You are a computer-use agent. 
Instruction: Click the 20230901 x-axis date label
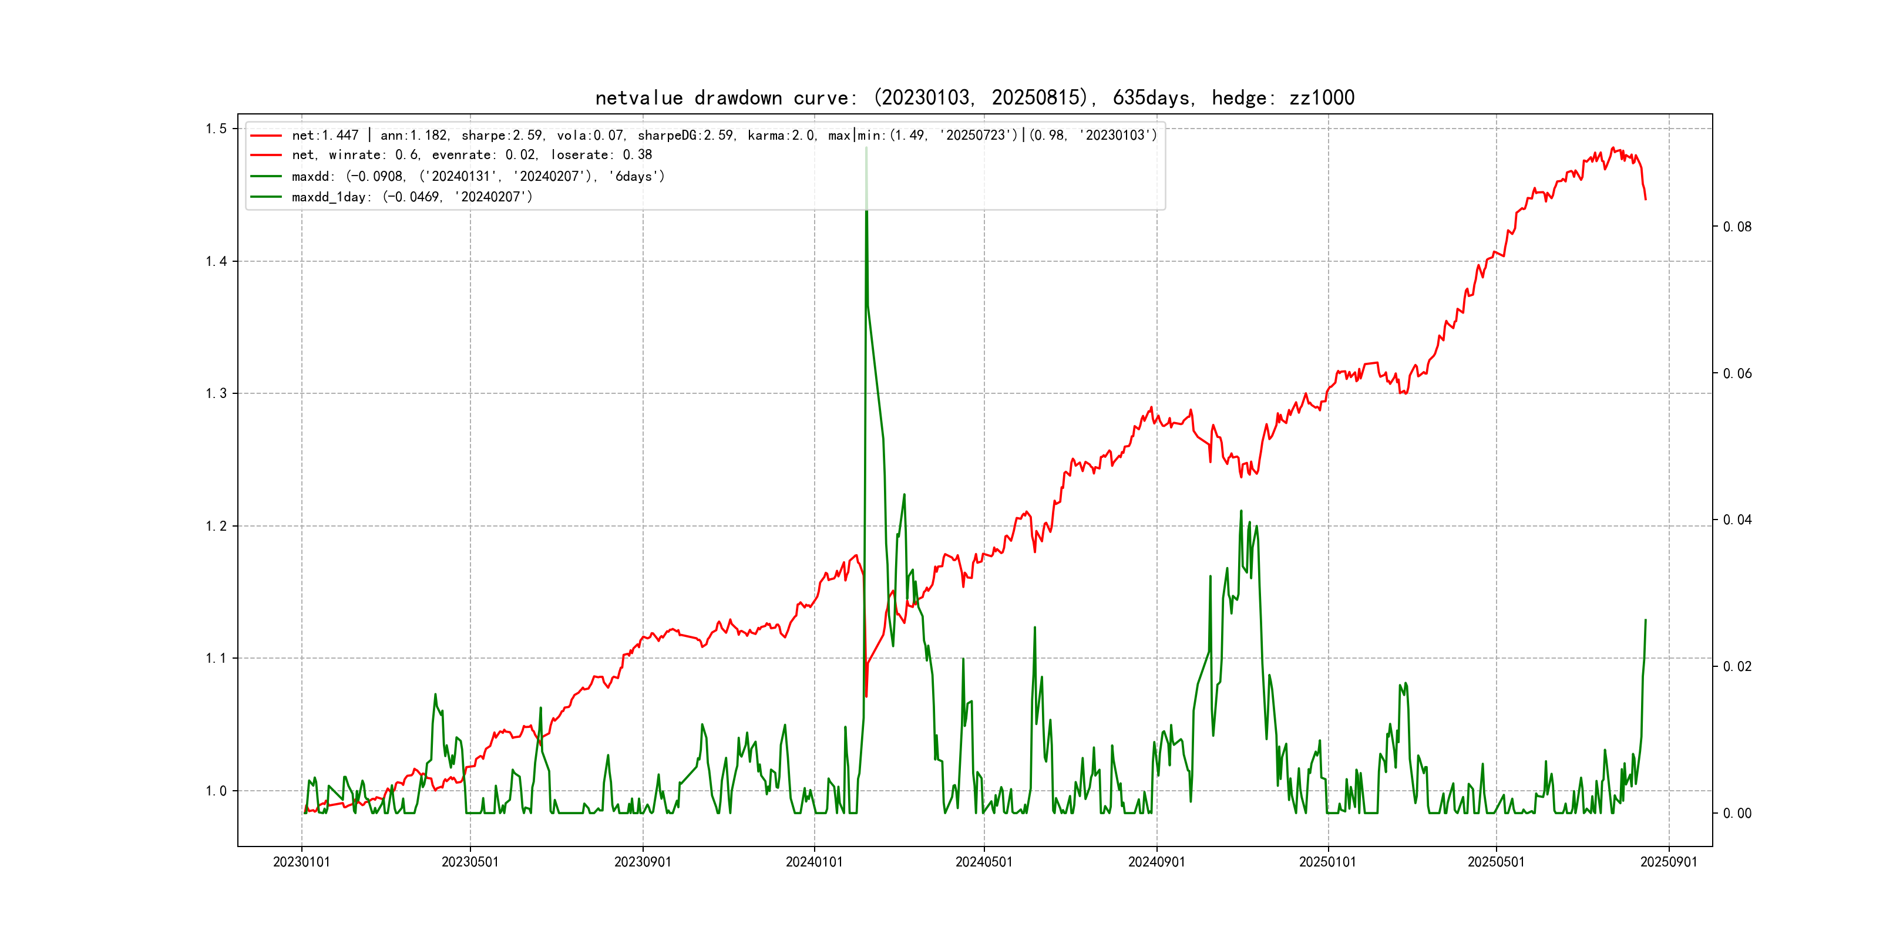(x=643, y=862)
